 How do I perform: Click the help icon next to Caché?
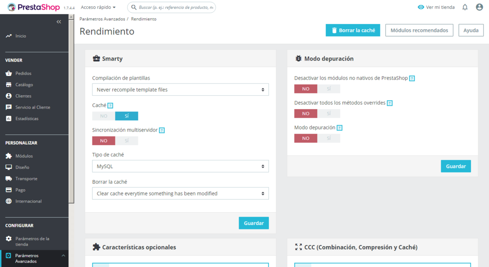(110, 106)
